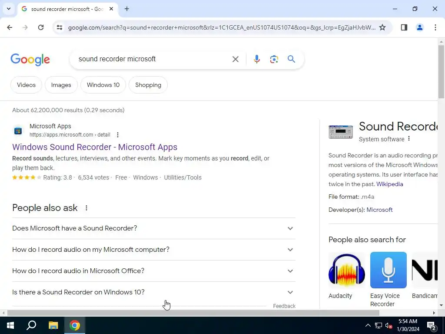Click the Chrome taskbar icon
Screen dimensions: 445x334
click(75, 325)
